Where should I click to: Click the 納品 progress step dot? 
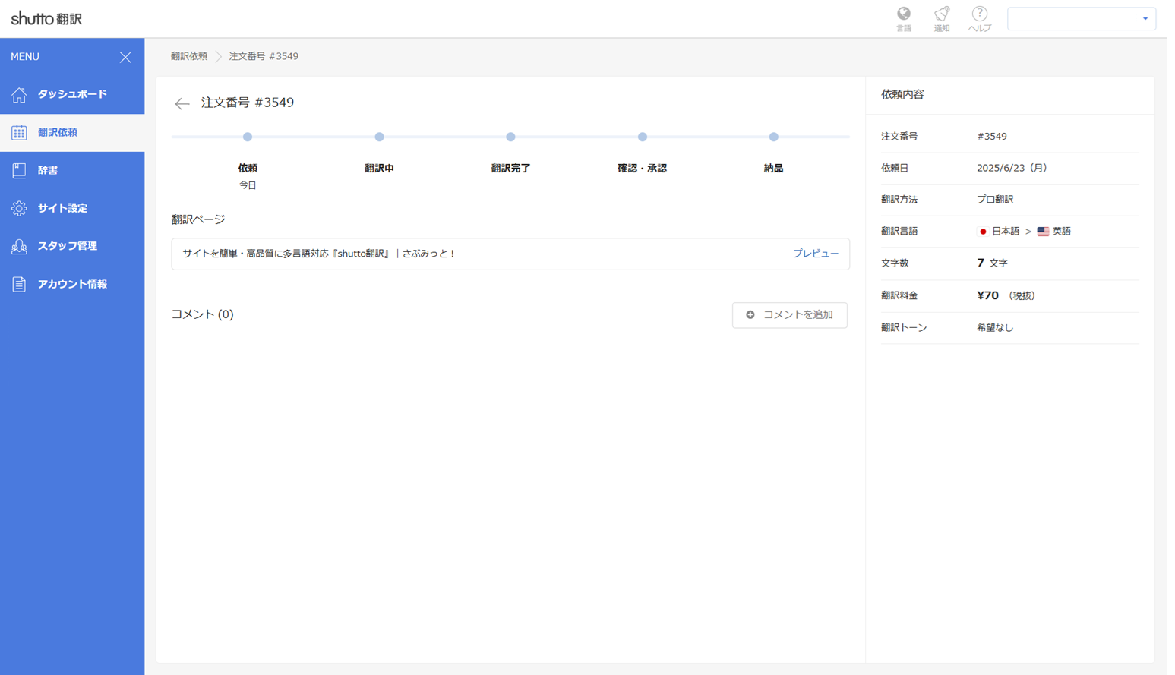point(773,137)
